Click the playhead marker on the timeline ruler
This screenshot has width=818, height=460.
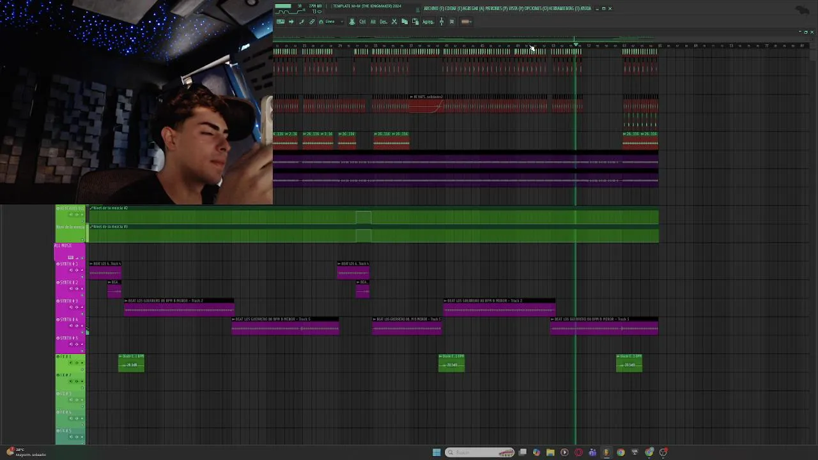click(x=576, y=45)
